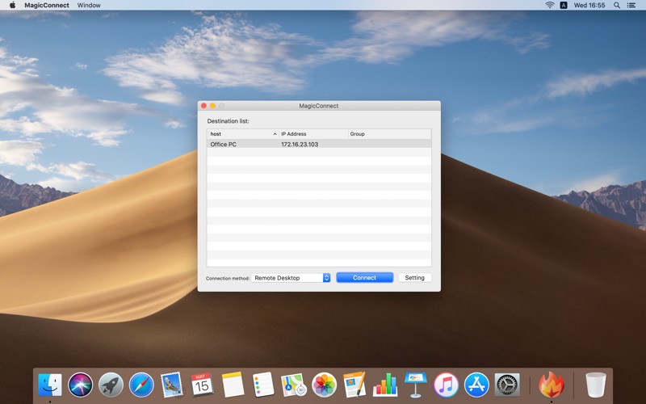
Task: Open System Preferences gear icon
Action: pyautogui.click(x=507, y=385)
